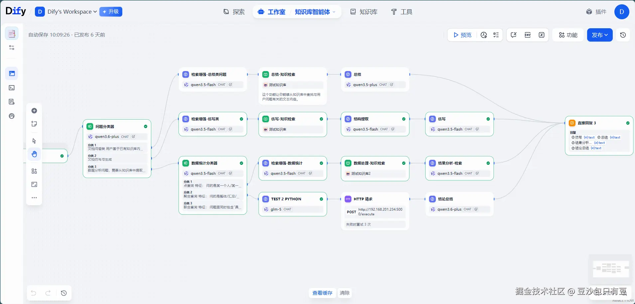
Task: Open the ENV environment variables icon
Action: [x=528, y=35]
